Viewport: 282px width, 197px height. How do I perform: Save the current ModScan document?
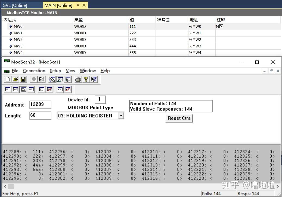pyautogui.click(x=24, y=80)
